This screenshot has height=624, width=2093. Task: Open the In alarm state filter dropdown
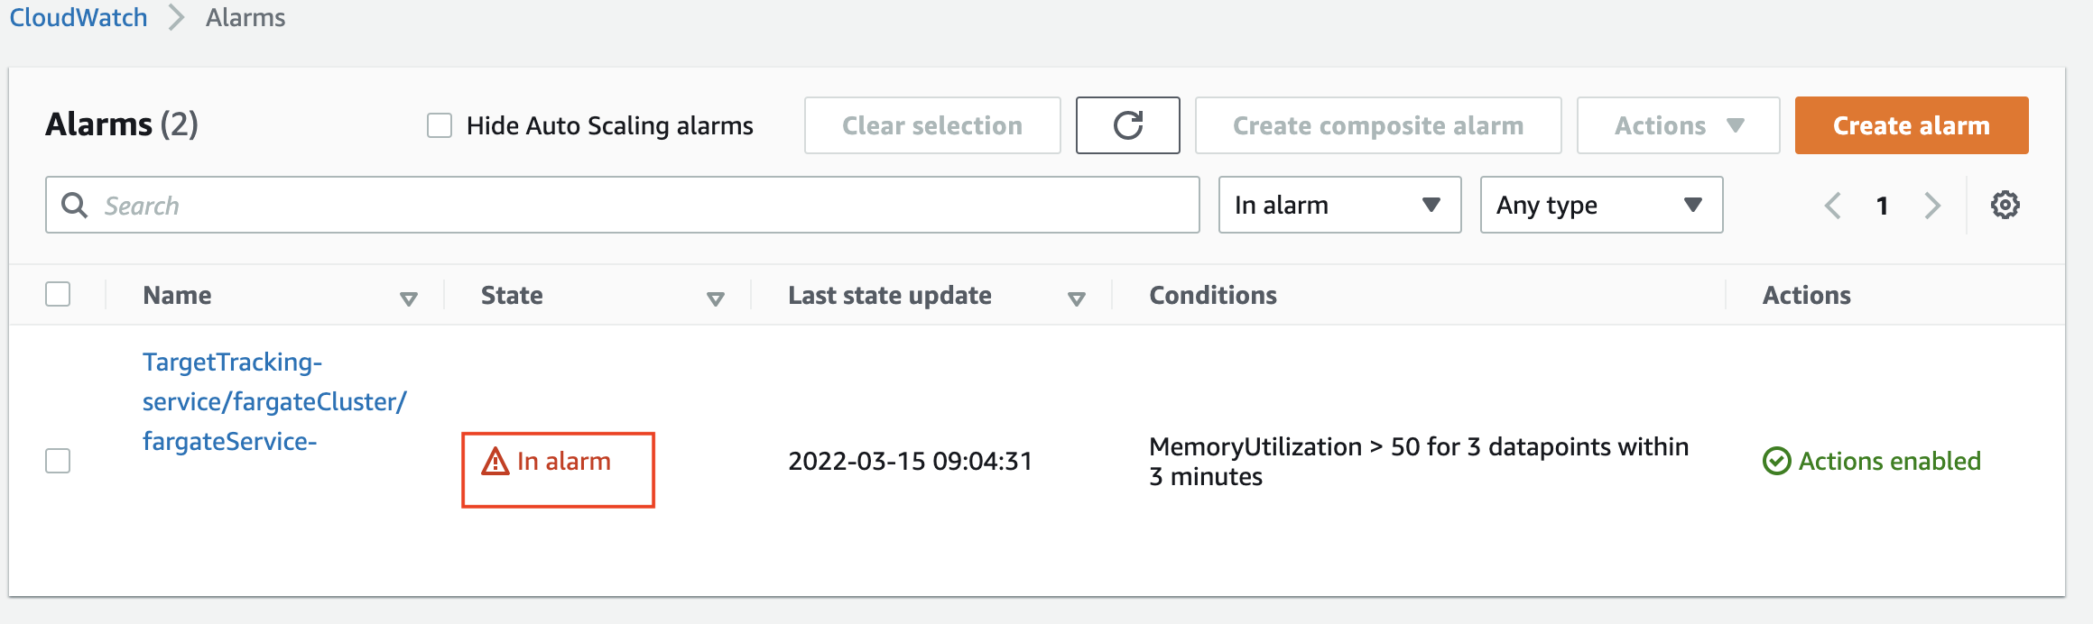coord(1339,205)
